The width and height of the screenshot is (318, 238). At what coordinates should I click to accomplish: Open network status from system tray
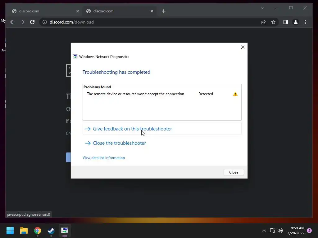point(272,231)
